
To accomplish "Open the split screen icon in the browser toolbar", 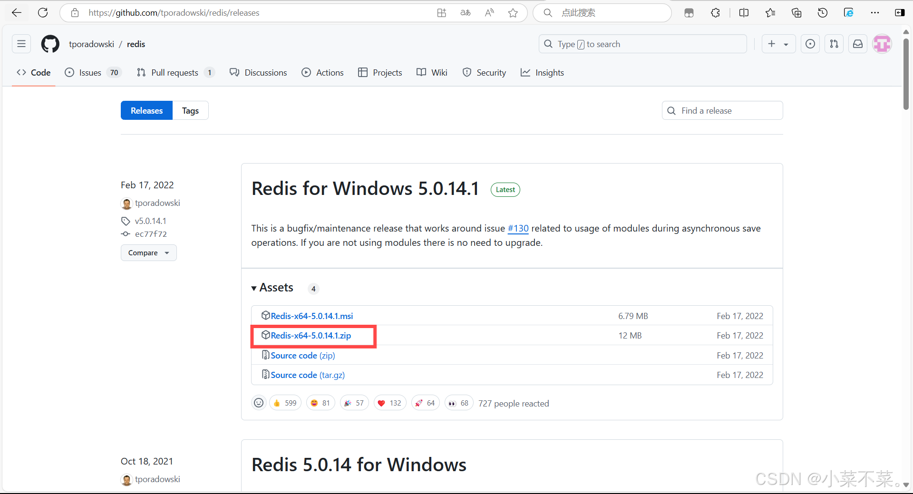I will [744, 13].
